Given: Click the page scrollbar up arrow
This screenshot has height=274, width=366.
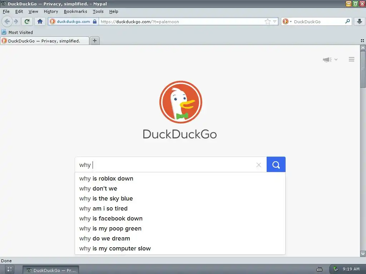Looking at the screenshot, I should coord(363,48).
